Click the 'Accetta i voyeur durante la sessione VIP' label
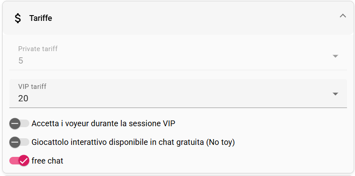This screenshot has width=355, height=176. pyautogui.click(x=103, y=124)
